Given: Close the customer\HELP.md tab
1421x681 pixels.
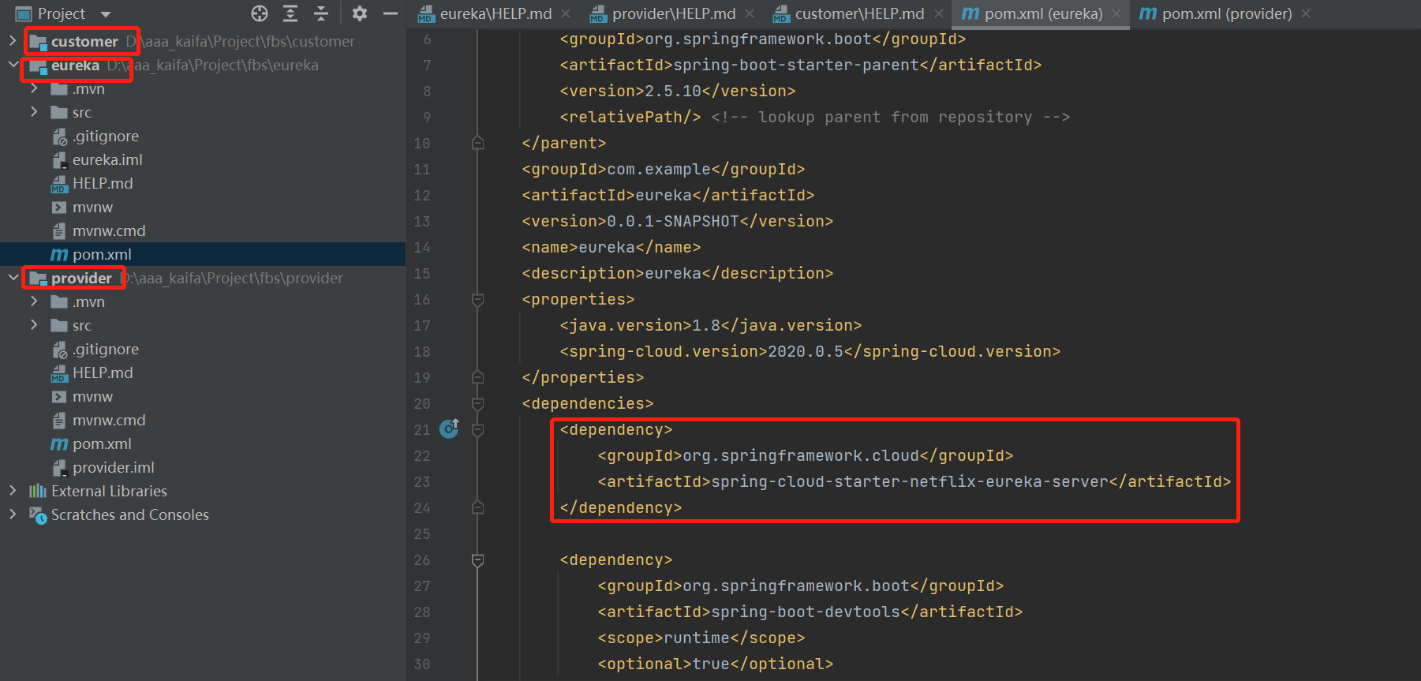Looking at the screenshot, I should click(938, 13).
